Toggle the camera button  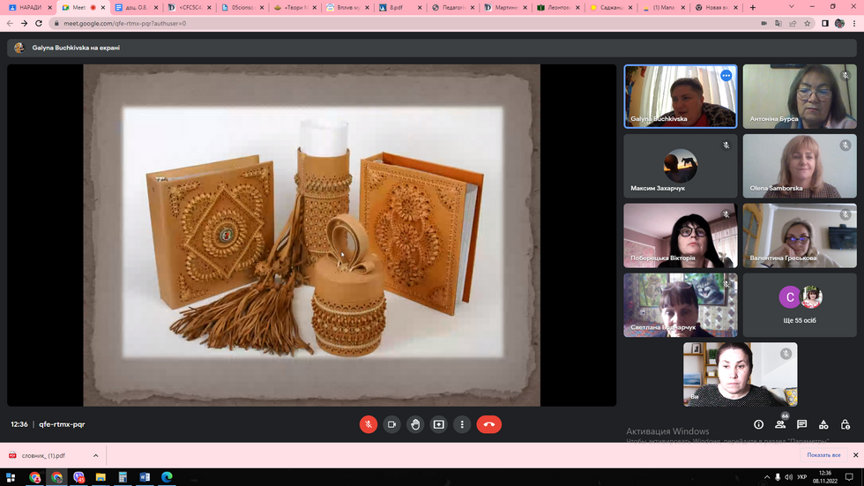pyautogui.click(x=391, y=424)
